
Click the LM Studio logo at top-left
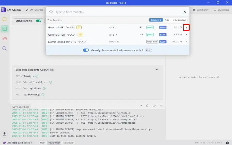coord(3,10)
